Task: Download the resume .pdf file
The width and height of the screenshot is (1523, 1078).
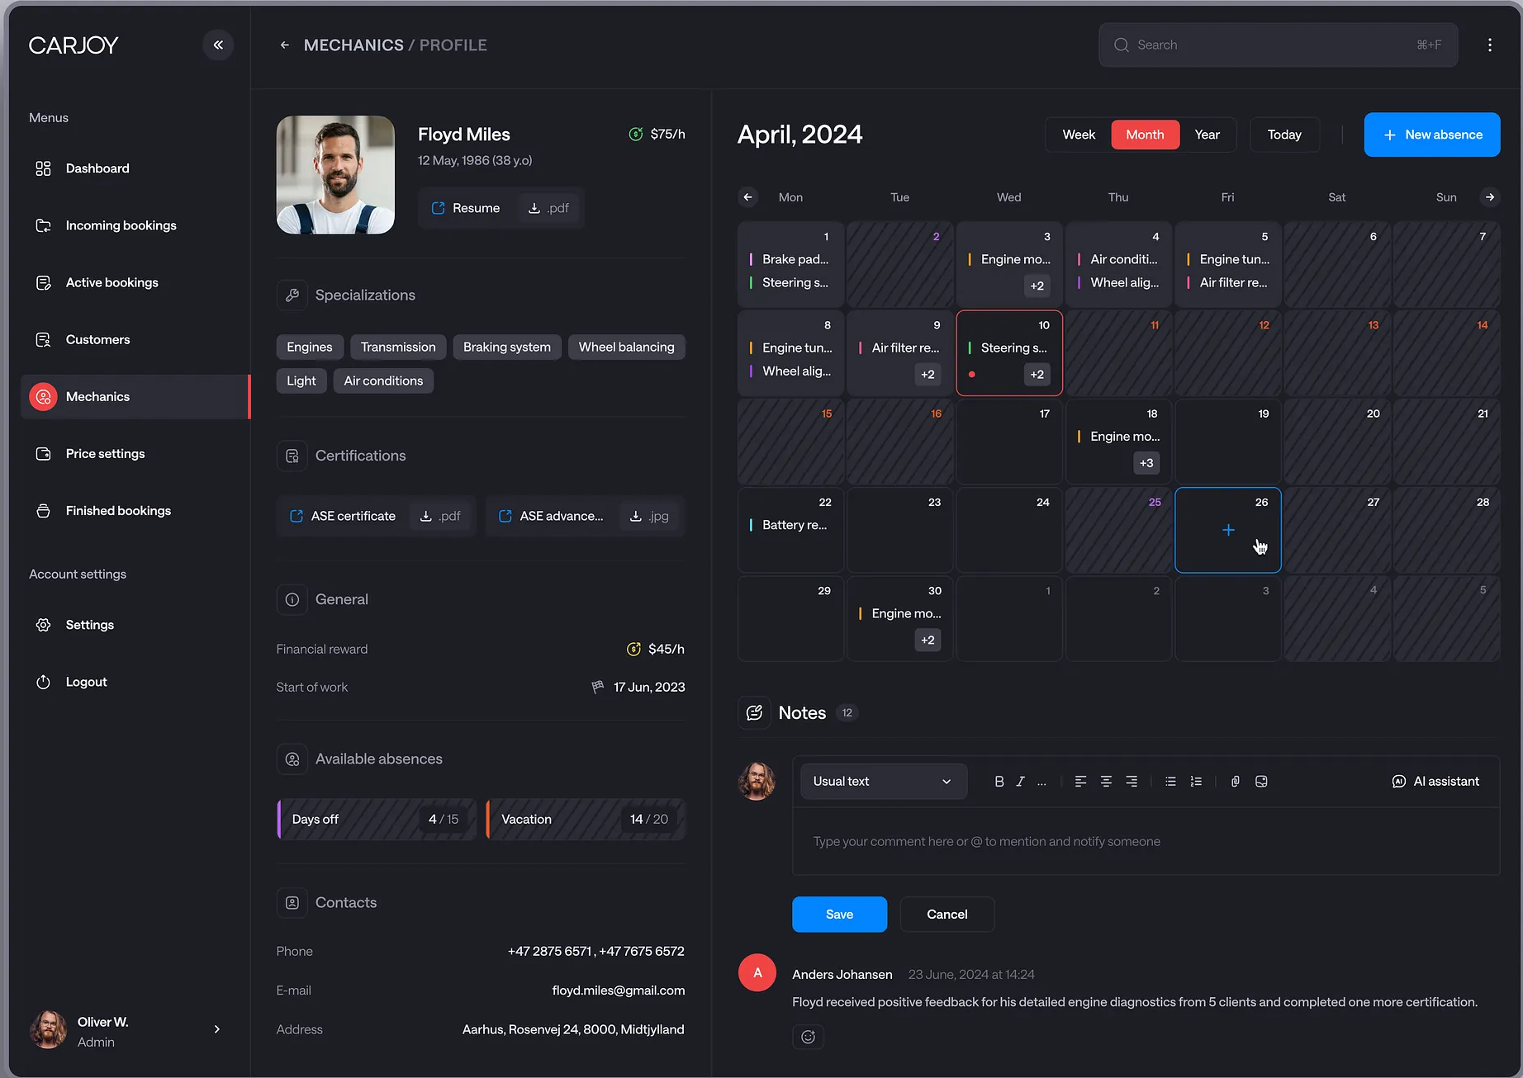Action: click(x=548, y=208)
